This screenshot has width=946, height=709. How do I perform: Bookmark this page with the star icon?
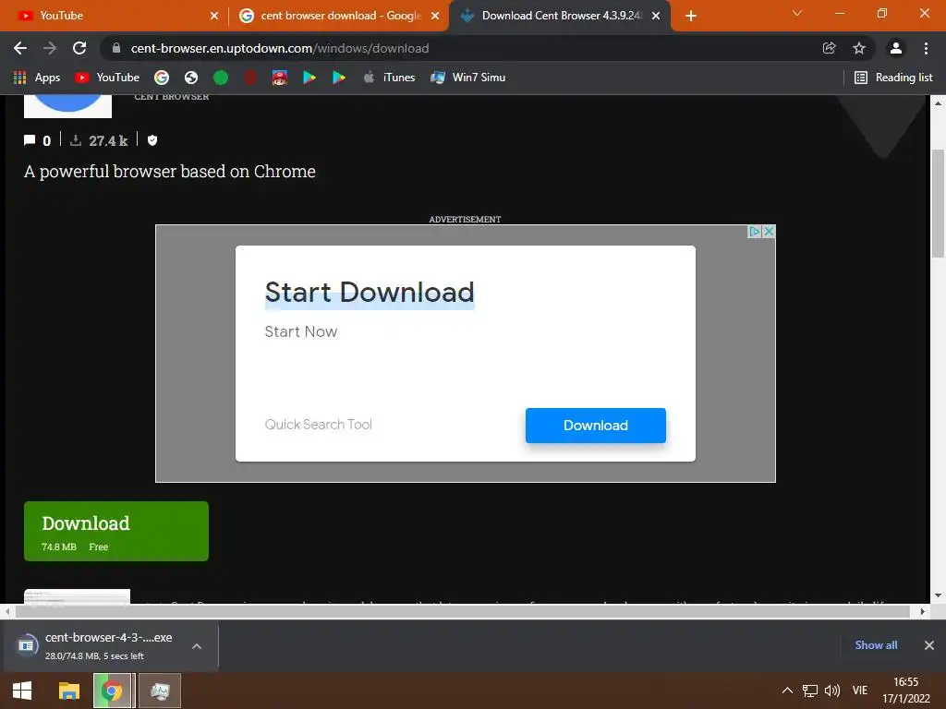(859, 48)
